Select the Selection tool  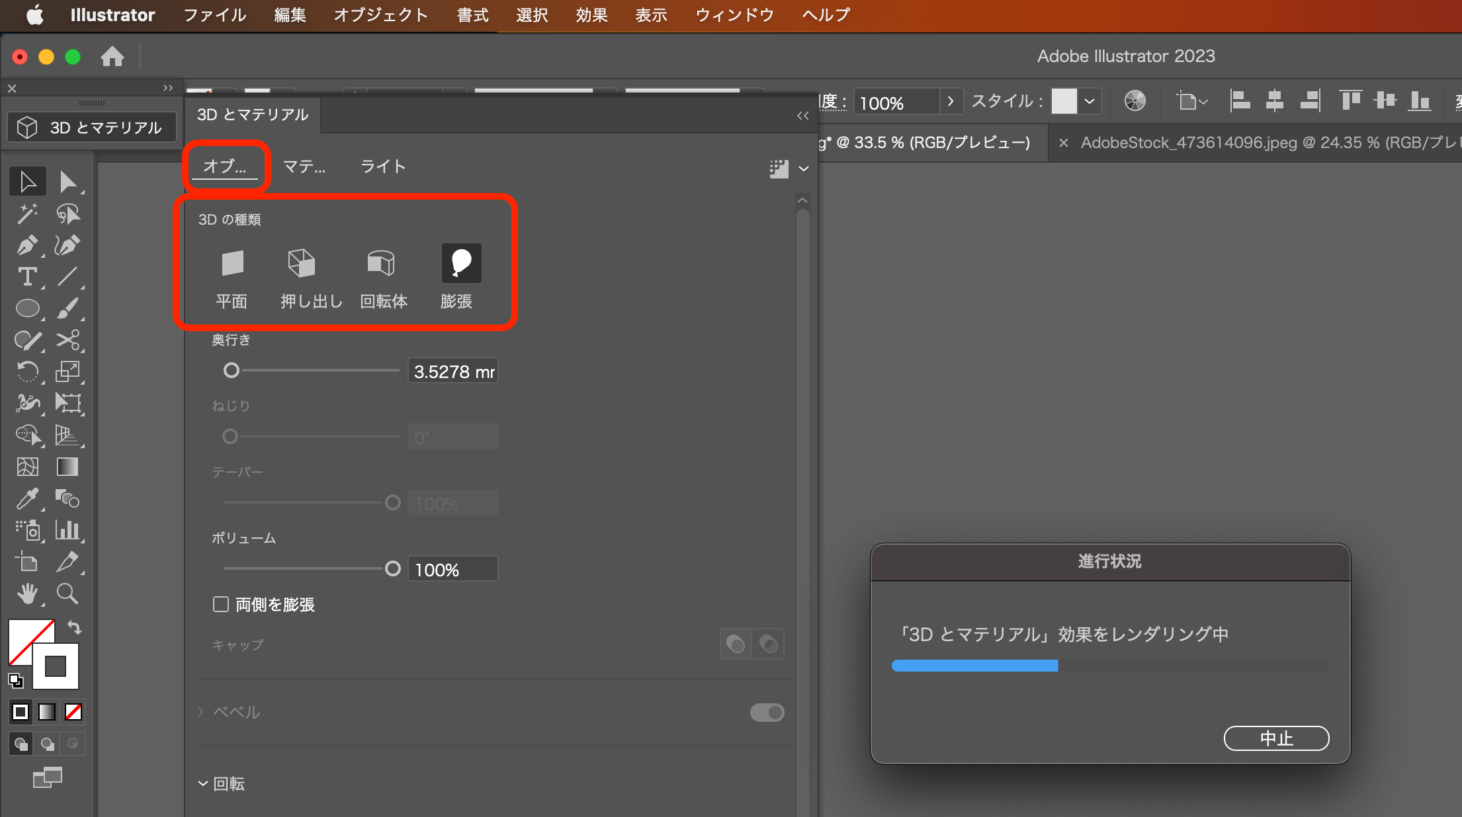(27, 181)
